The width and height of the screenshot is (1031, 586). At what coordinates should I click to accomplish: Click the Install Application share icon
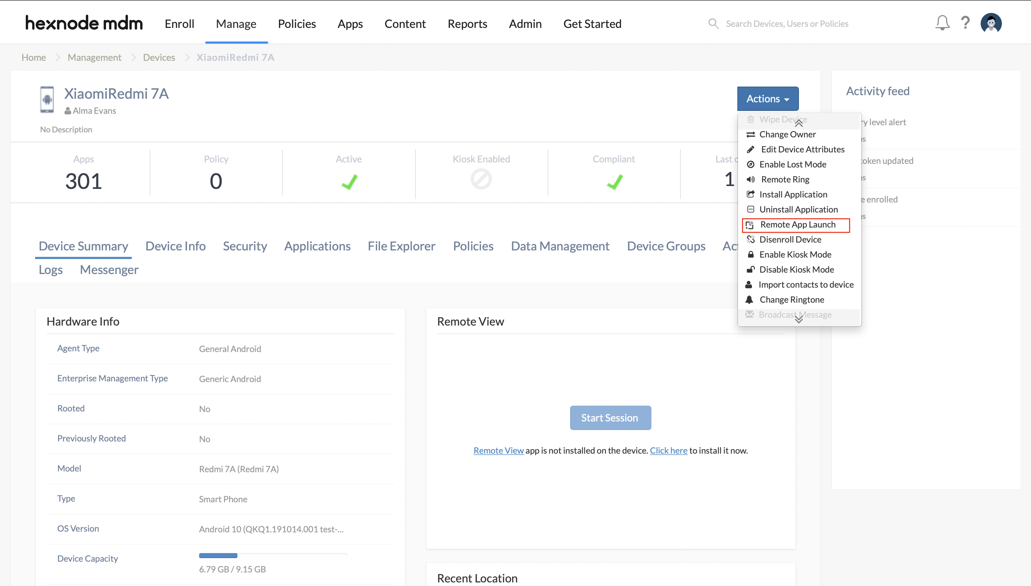[750, 194]
